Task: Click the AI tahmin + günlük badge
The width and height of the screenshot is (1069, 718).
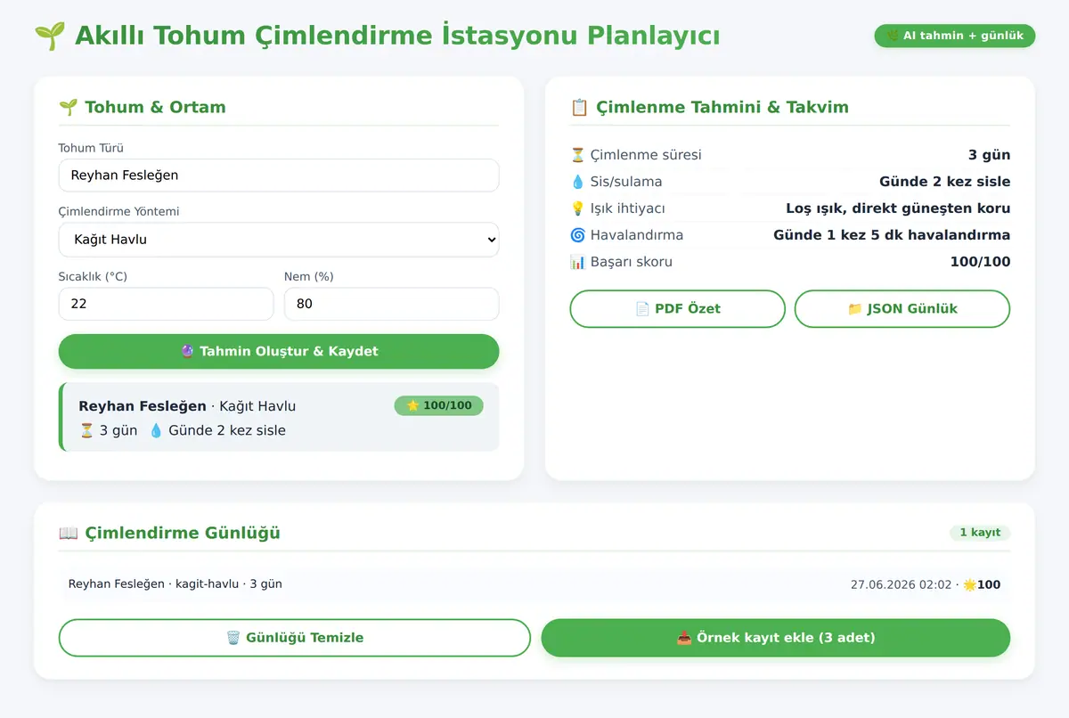Action: tap(955, 36)
